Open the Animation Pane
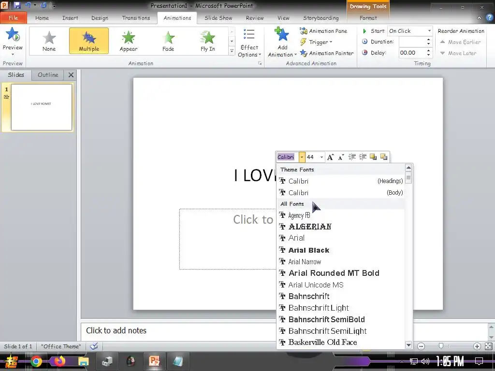 coord(323,31)
